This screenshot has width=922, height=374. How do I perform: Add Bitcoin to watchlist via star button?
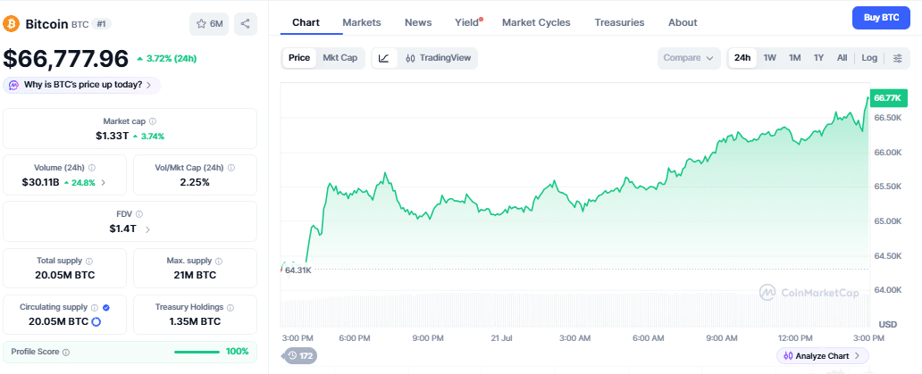pyautogui.click(x=209, y=23)
